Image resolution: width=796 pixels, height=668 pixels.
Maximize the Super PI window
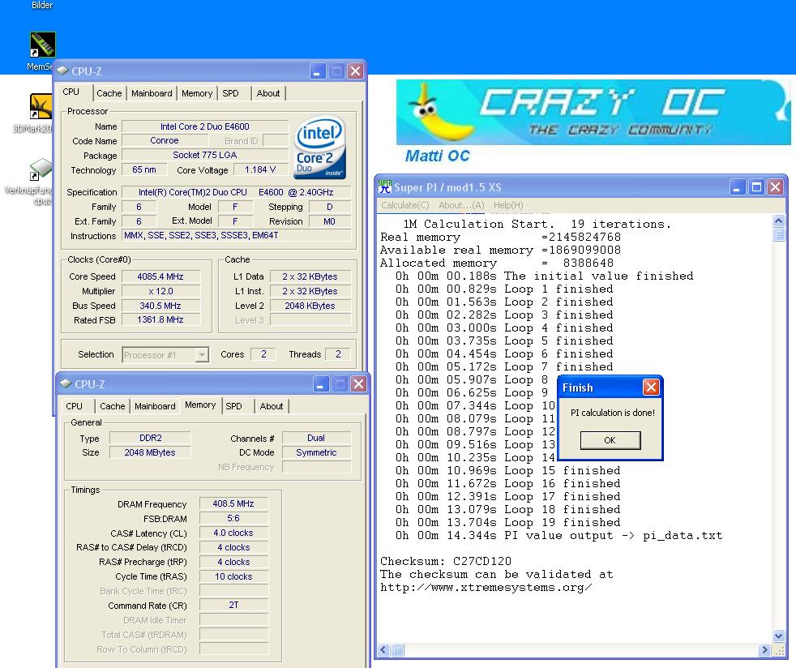point(756,187)
